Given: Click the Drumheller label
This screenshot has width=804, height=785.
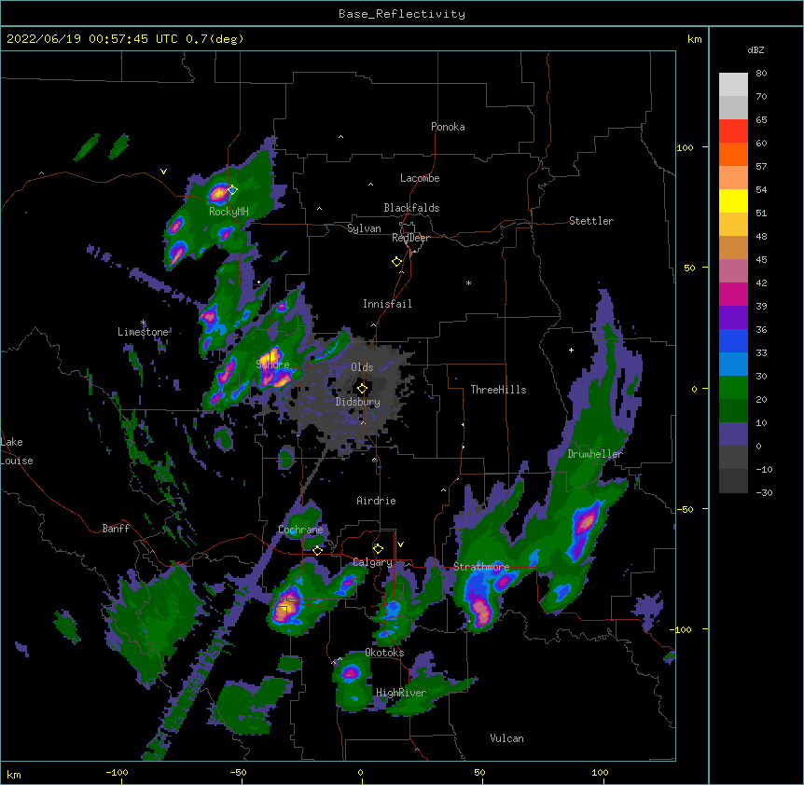Looking at the screenshot, I should 595,454.
